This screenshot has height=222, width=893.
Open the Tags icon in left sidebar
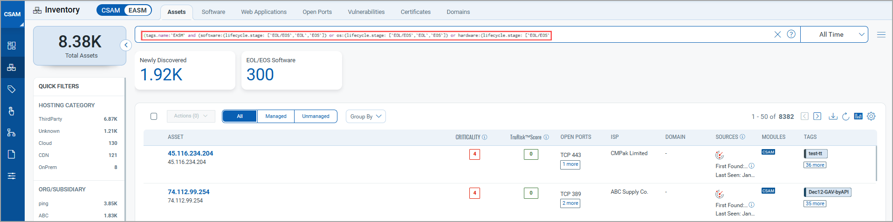(12, 89)
